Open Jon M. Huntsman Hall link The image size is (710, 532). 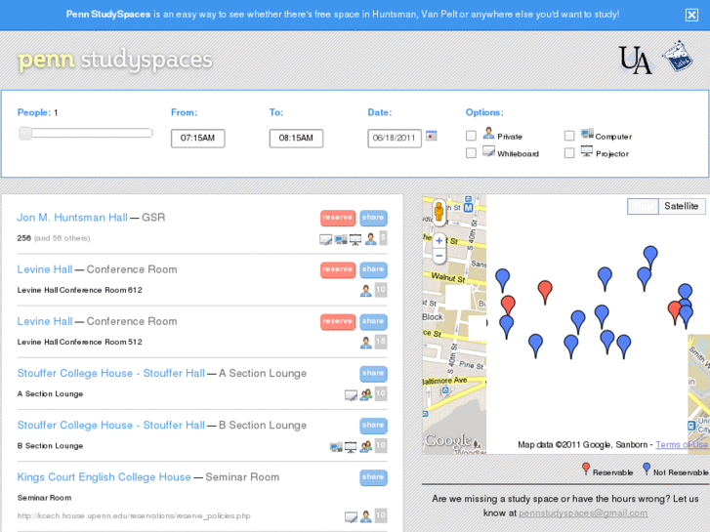coord(72,218)
